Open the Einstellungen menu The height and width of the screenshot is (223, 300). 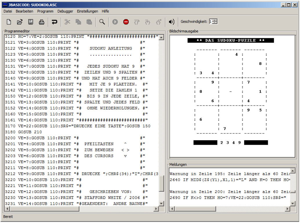tap(87, 11)
